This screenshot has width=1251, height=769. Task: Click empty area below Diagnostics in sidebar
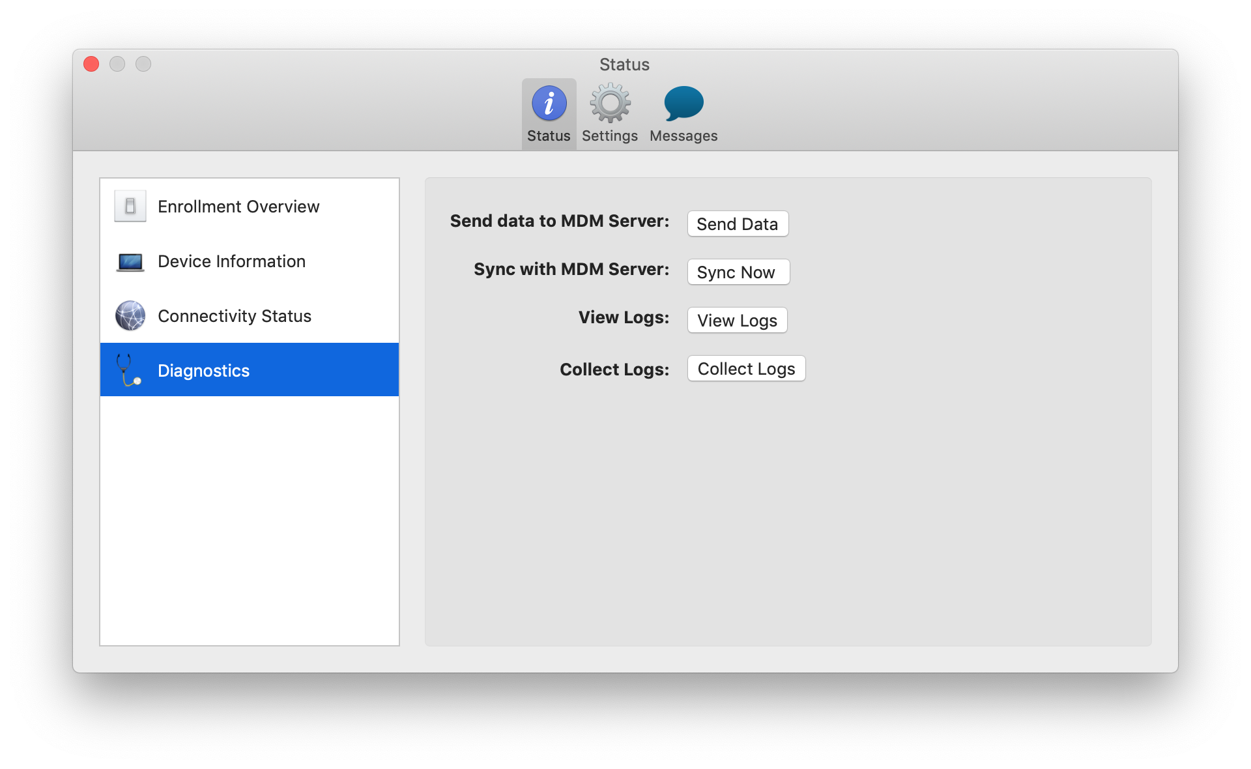point(249,521)
